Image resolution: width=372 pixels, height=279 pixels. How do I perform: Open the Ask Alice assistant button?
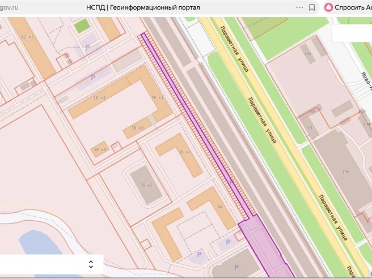pos(348,7)
